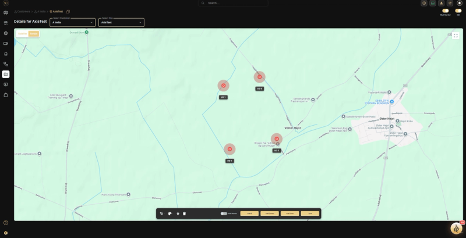Click the Add button left of Add Camera
Viewport: 466px width, 238px height.
(x=249, y=214)
